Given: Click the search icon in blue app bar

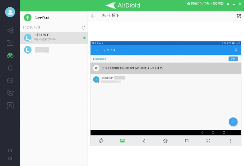Looking at the screenshot, I should 236,50.
